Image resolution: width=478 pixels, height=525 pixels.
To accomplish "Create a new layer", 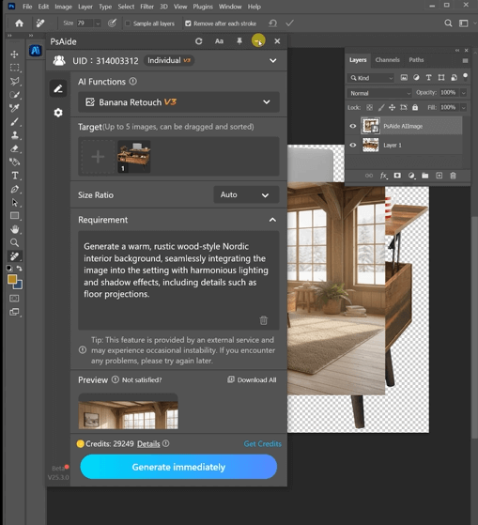I will 439,176.
